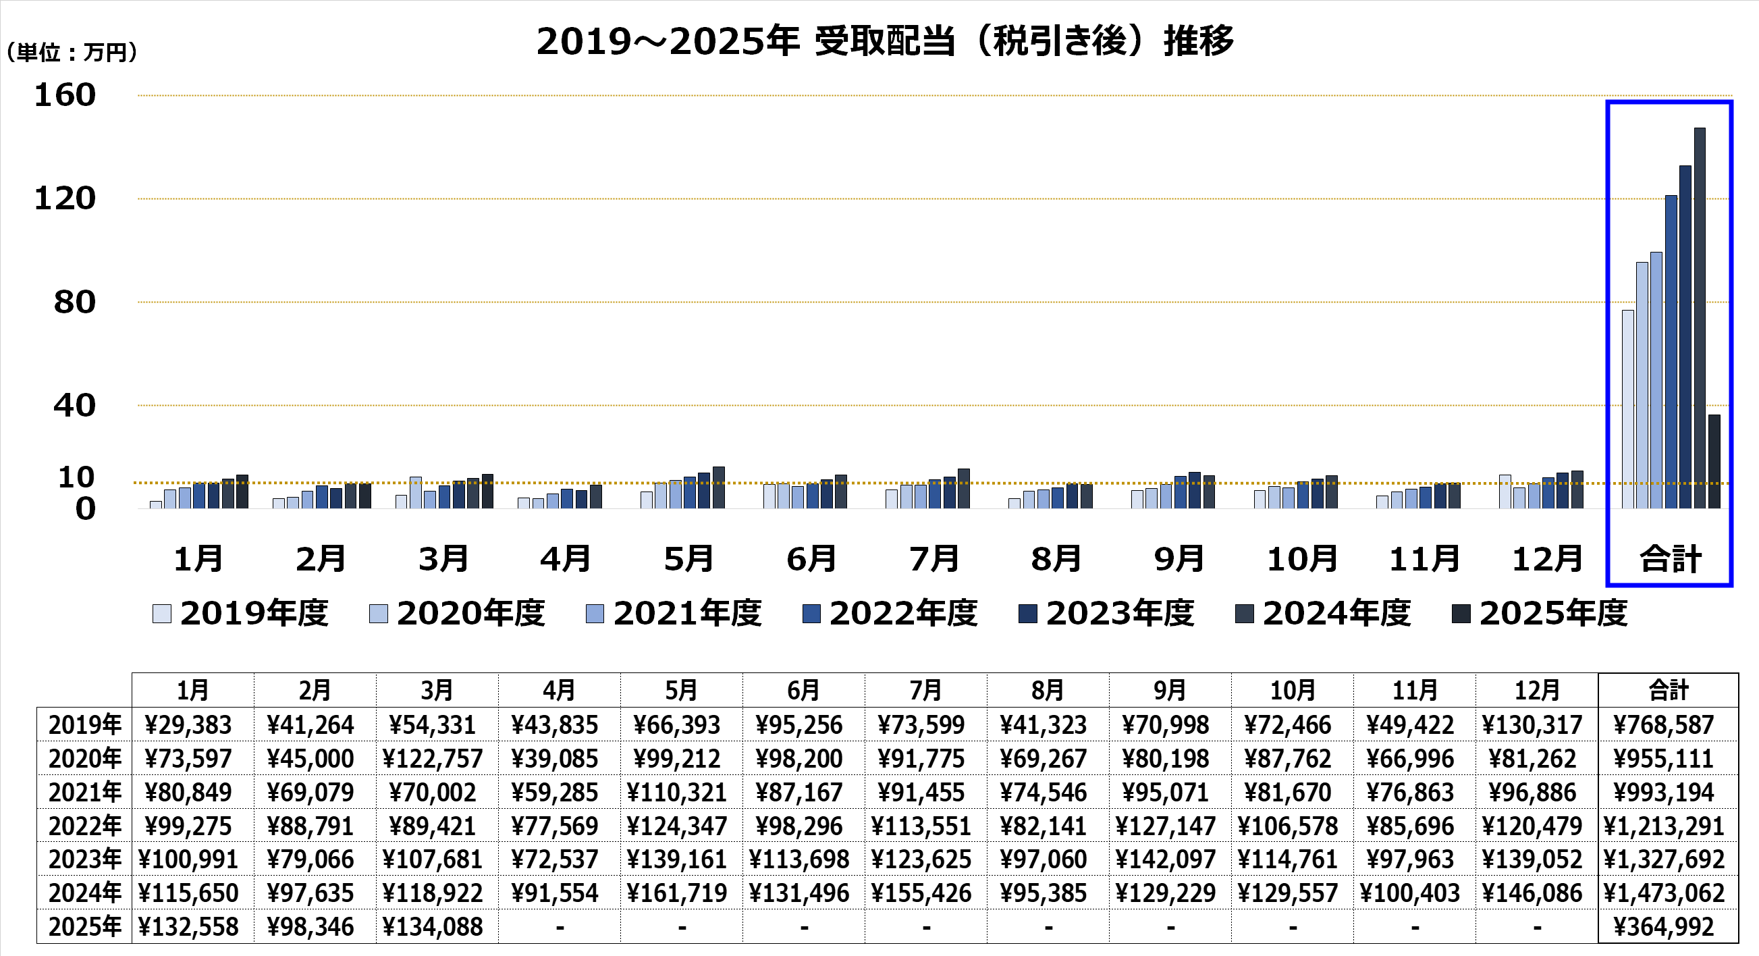Click the 2025年度 legend color swatch

point(1461,614)
